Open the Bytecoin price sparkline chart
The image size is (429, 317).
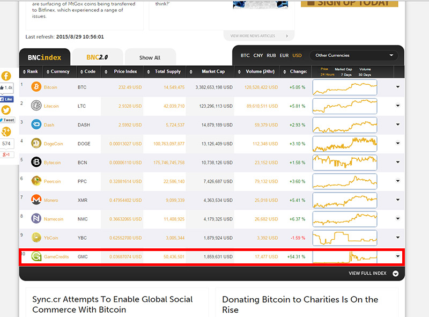[x=345, y=163]
